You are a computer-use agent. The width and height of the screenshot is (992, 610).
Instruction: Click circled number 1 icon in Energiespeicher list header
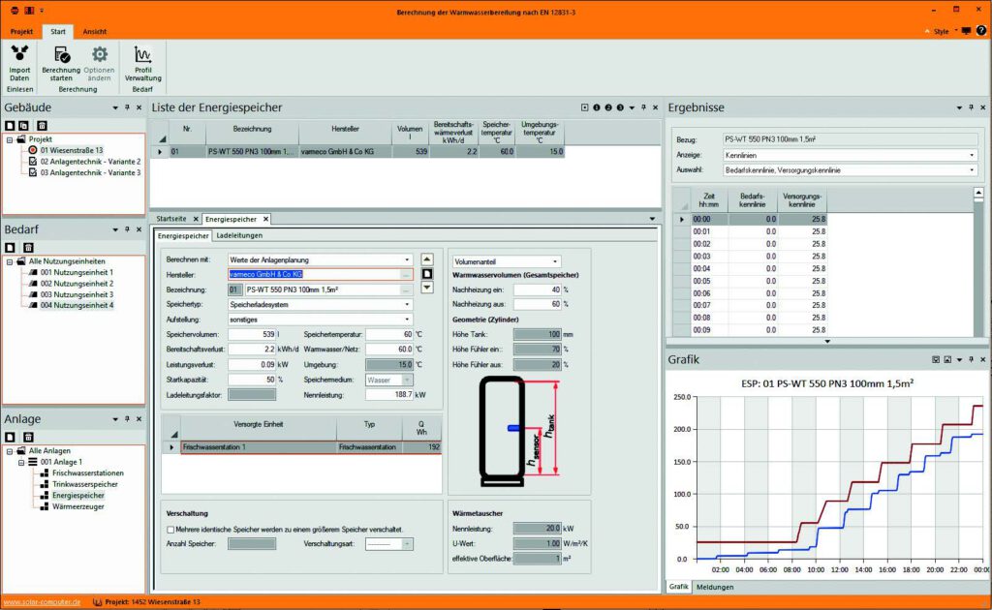point(596,107)
